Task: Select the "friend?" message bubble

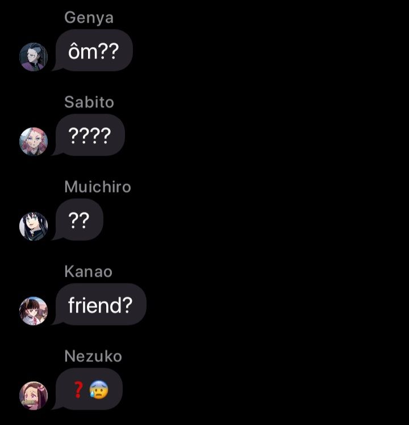Action: click(x=101, y=305)
